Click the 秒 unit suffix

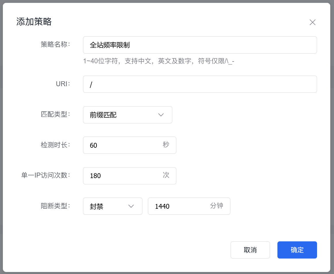pos(166,145)
